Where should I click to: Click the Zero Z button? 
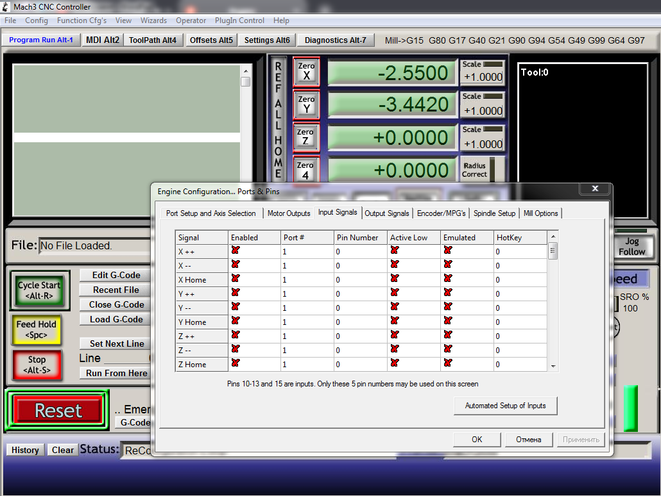click(x=305, y=137)
